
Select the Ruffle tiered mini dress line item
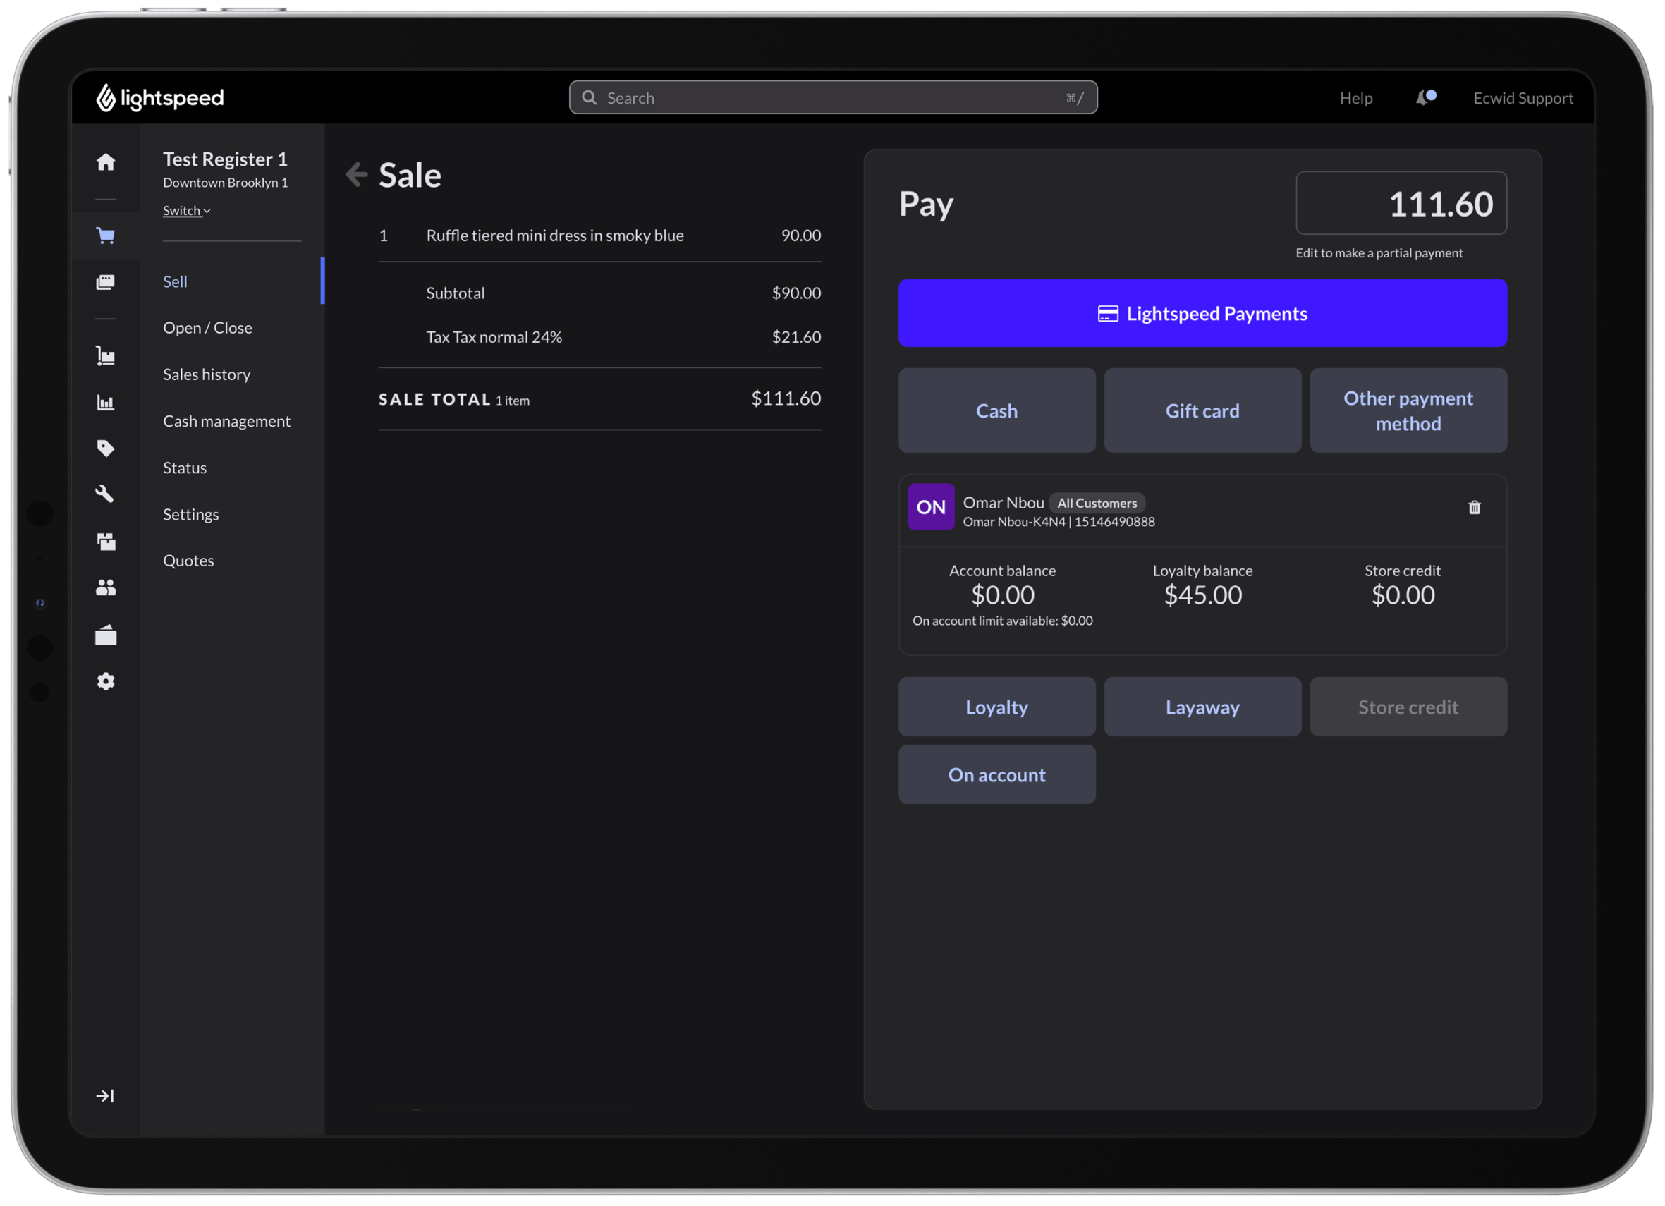(600, 236)
